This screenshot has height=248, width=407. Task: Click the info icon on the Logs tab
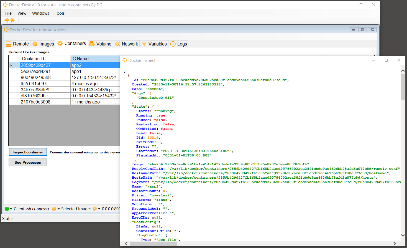coord(173,44)
